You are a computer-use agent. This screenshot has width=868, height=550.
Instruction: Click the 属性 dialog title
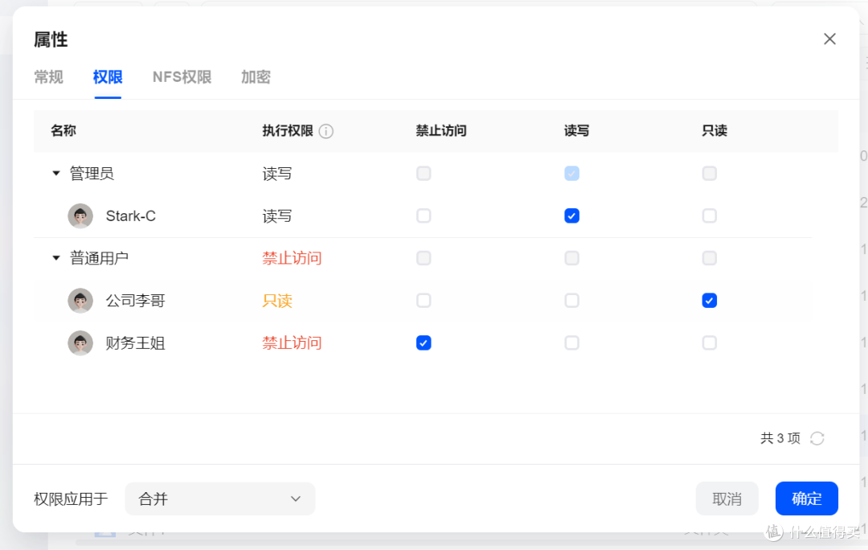coord(51,39)
